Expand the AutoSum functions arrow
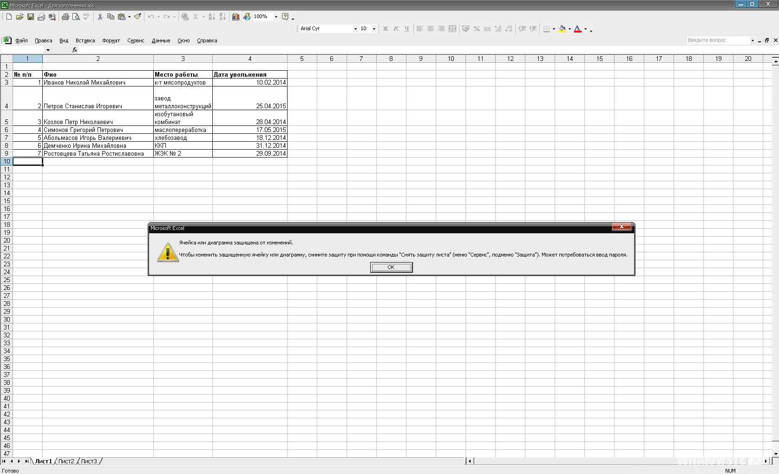Viewport: 779px width, 474px height. click(x=203, y=17)
